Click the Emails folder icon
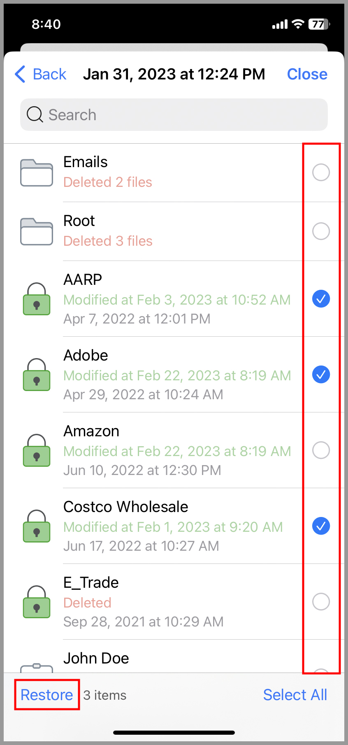 click(37, 172)
